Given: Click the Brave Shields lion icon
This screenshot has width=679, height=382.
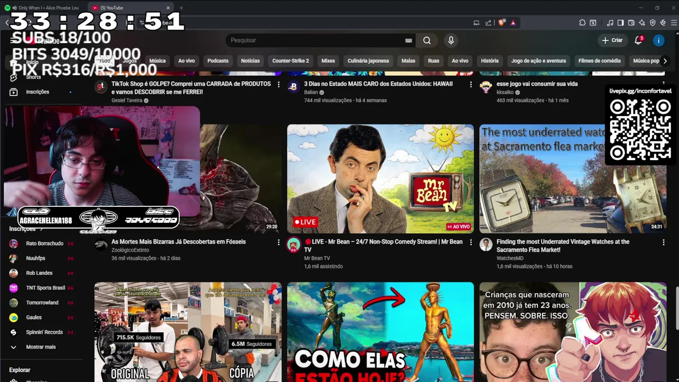Looking at the screenshot, I should coord(502,23).
